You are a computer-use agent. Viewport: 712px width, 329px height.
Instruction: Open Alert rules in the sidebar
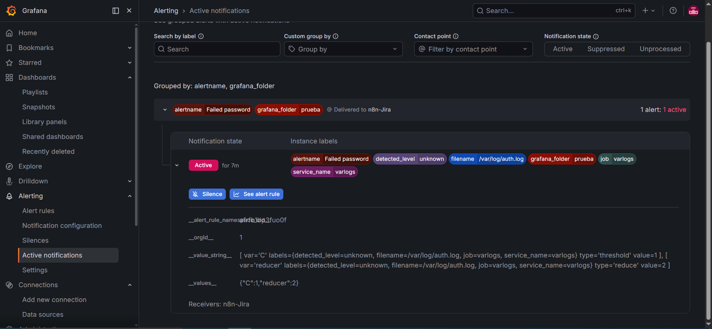pos(38,211)
